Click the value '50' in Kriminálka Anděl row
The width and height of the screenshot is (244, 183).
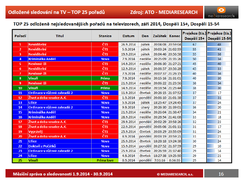tap(194, 59)
